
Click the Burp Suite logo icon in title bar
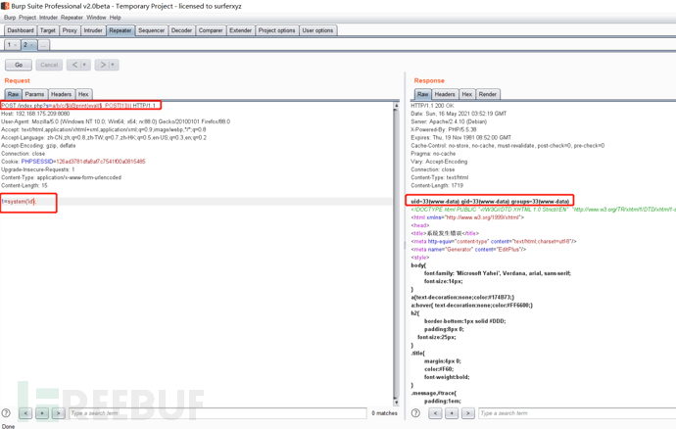[x=5, y=6]
